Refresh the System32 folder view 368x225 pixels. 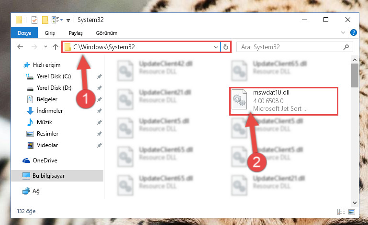pos(226,47)
